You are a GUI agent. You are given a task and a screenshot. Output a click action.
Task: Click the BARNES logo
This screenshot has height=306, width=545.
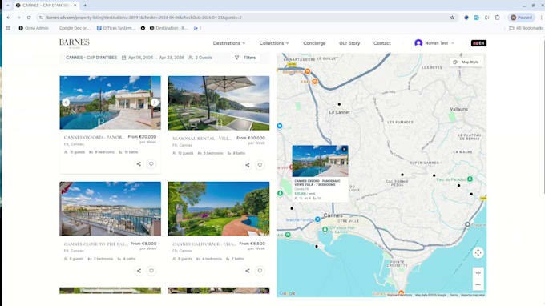[75, 43]
